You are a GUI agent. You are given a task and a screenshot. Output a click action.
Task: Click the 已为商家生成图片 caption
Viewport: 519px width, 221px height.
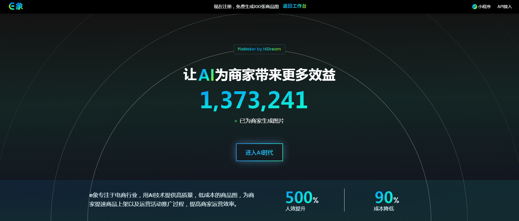(262, 121)
